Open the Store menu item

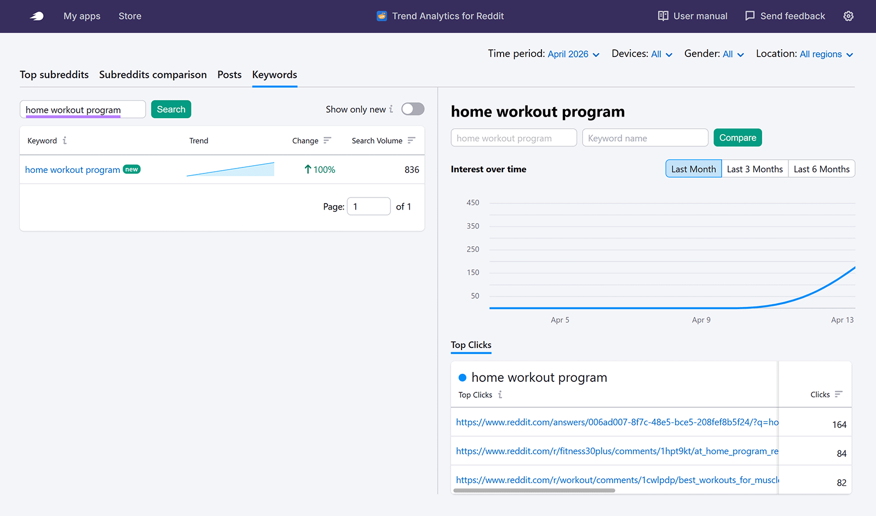[x=130, y=16]
